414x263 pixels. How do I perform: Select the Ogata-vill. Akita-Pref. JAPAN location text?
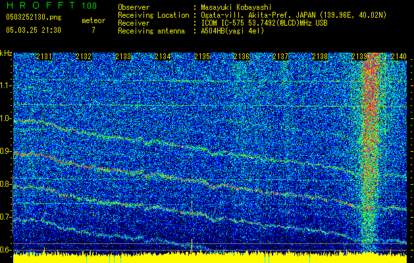click(294, 15)
